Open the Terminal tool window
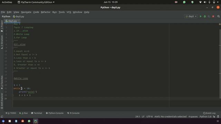Viewport: 221px width, 124px height. pos(37,113)
